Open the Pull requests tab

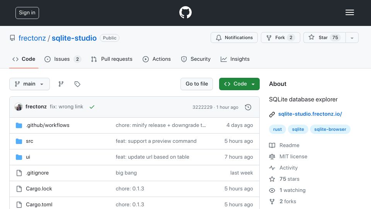pyautogui.click(x=112, y=59)
